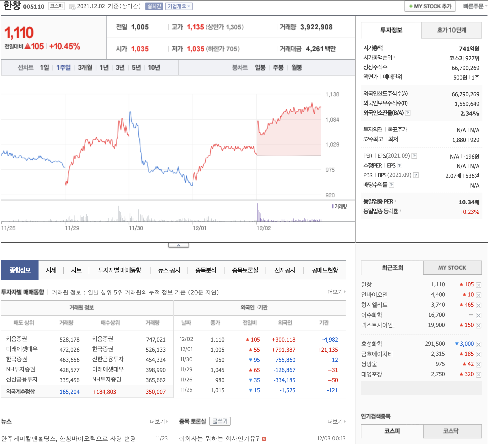488x444 pixels.
Task: Remove 한창 from the recently viewed list
Action: (478, 285)
